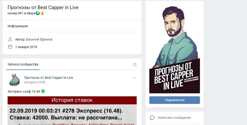The width and height of the screenshot is (247, 125).
Task: Open post author link Прогнозы от Best Capper
Action: pyautogui.click(x=48, y=77)
